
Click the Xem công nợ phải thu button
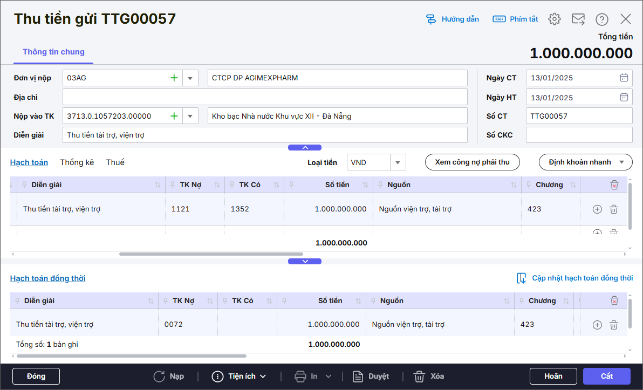[472, 162]
